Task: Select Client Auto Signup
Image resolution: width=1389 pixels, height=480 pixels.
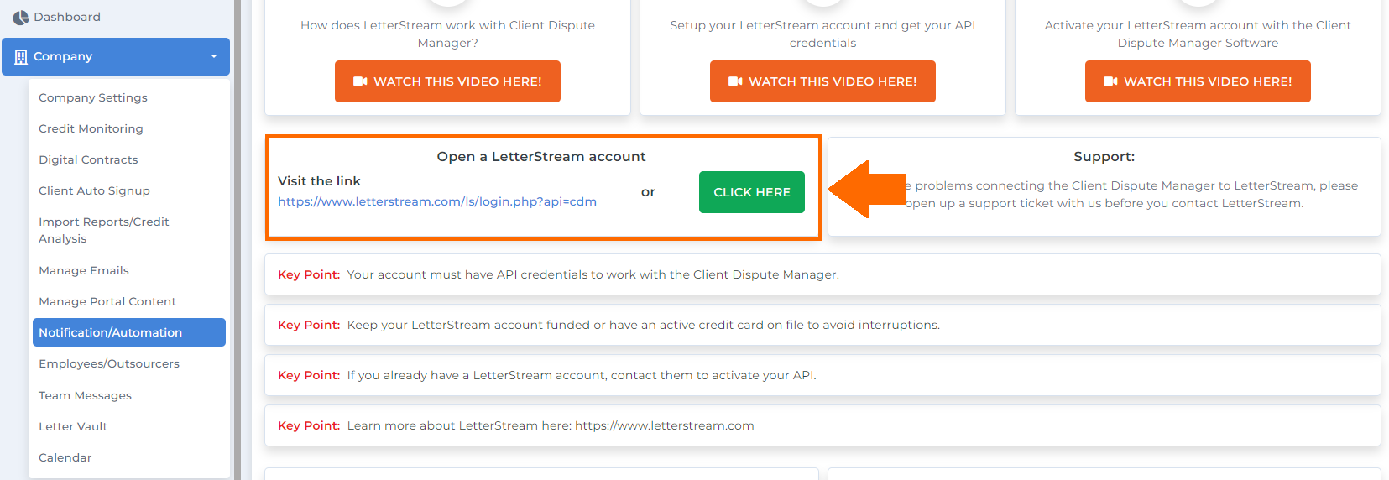Action: click(x=94, y=190)
